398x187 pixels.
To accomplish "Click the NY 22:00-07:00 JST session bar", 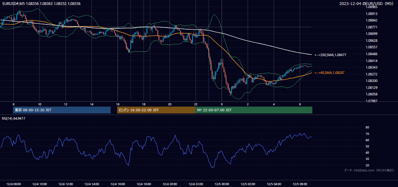I will (x=254, y=110).
